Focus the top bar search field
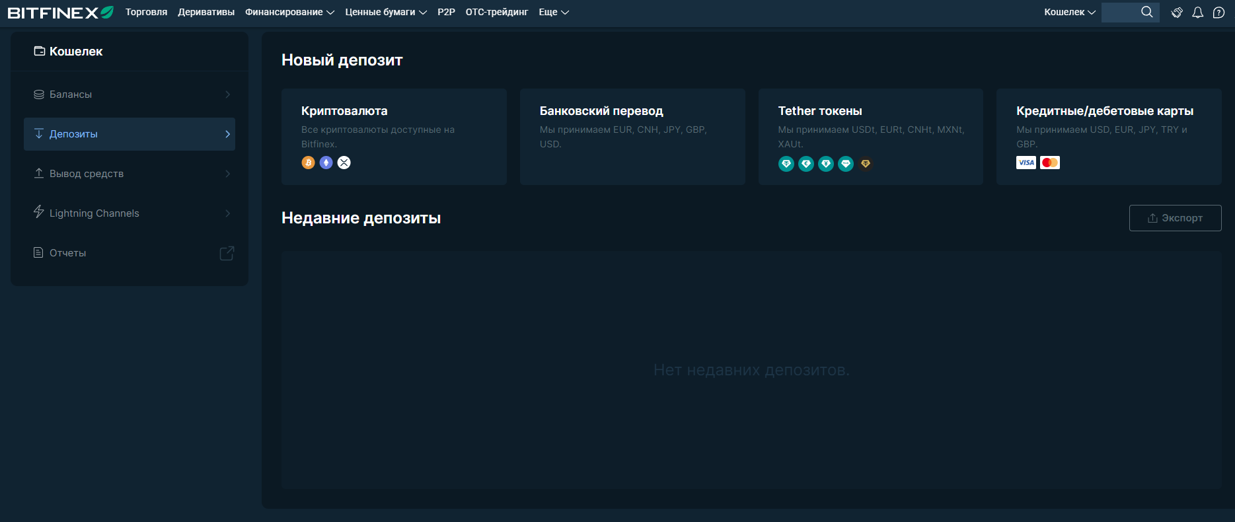Image resolution: width=1235 pixels, height=522 pixels. pos(1130,12)
